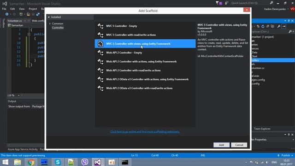
Task: Select the Controller tree item
Action: coord(58,28)
